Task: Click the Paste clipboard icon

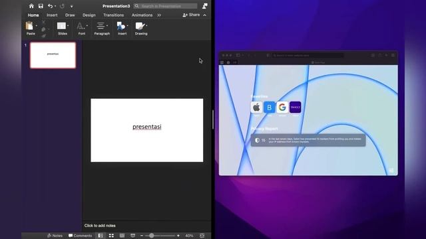Action: pyautogui.click(x=29, y=26)
